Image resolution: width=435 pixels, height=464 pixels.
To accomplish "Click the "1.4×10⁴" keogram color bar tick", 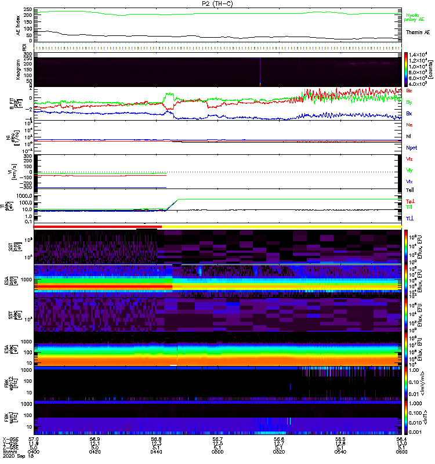I will pyautogui.click(x=418, y=55).
